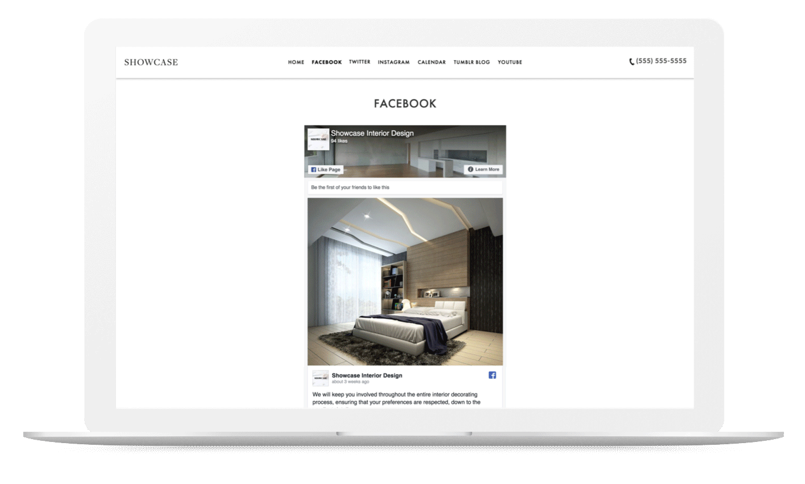Click the Learn More button

(x=484, y=169)
